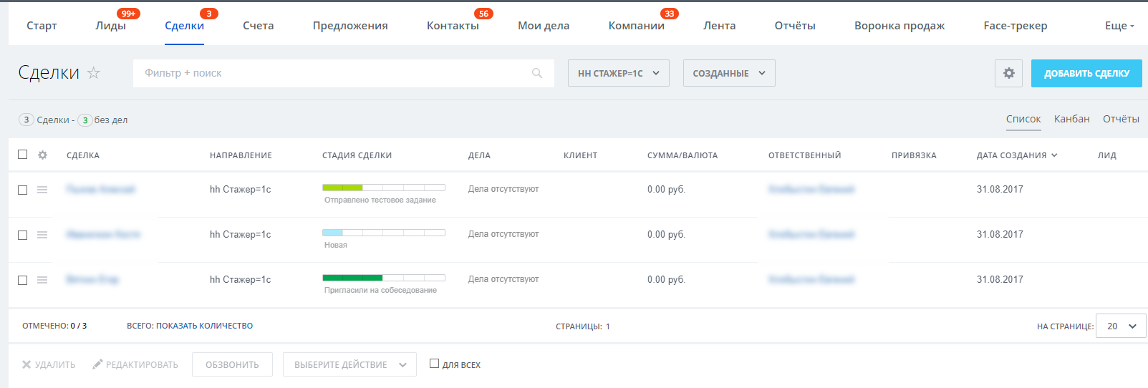Expand the Созданные dropdown
This screenshot has width=1148, height=388.
tap(728, 73)
